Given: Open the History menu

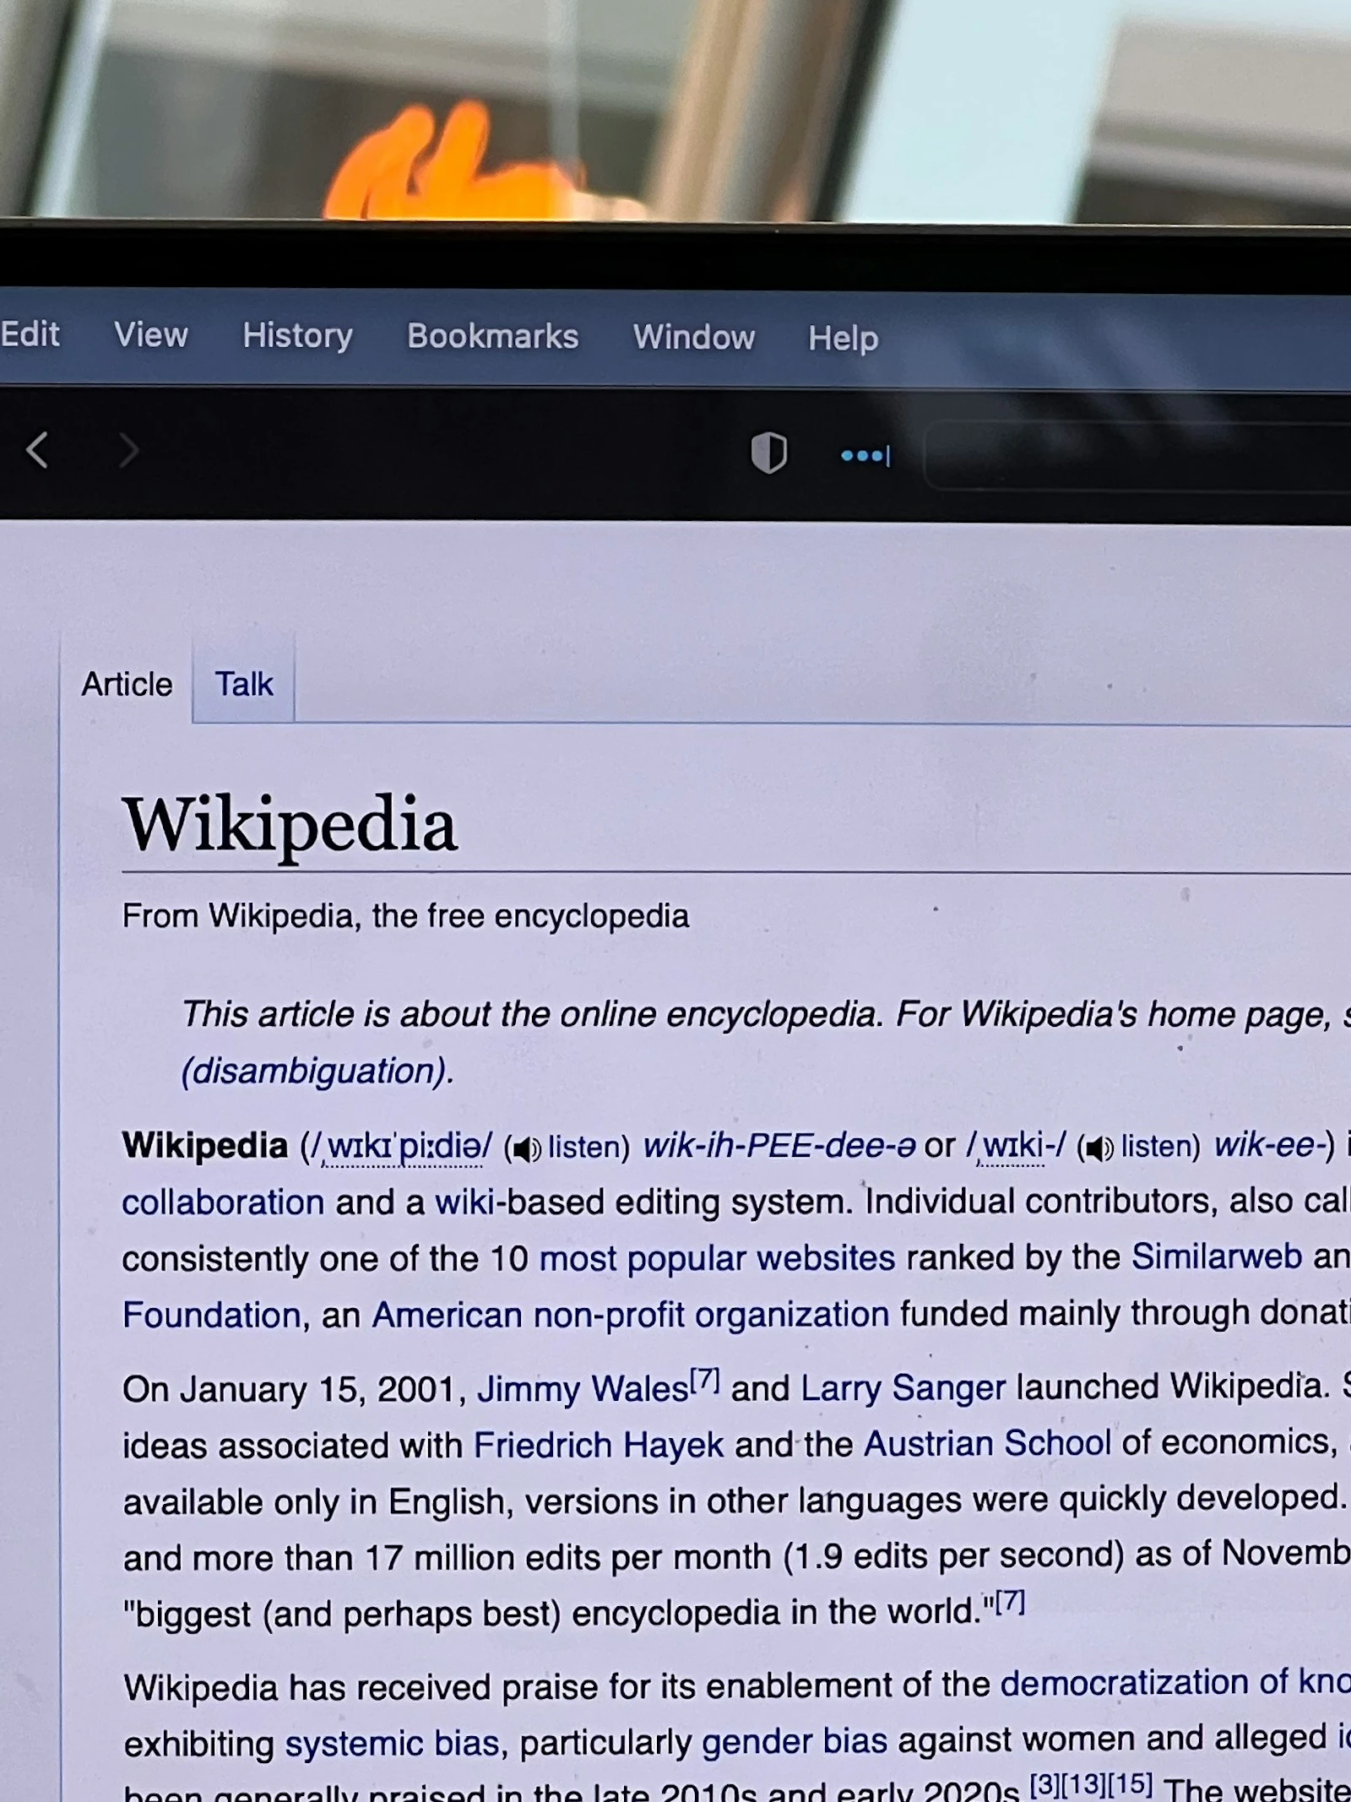Looking at the screenshot, I should [297, 335].
